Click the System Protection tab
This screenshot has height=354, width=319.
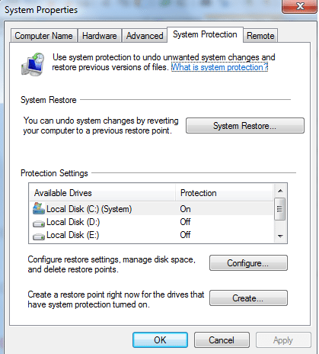pyautogui.click(x=205, y=34)
